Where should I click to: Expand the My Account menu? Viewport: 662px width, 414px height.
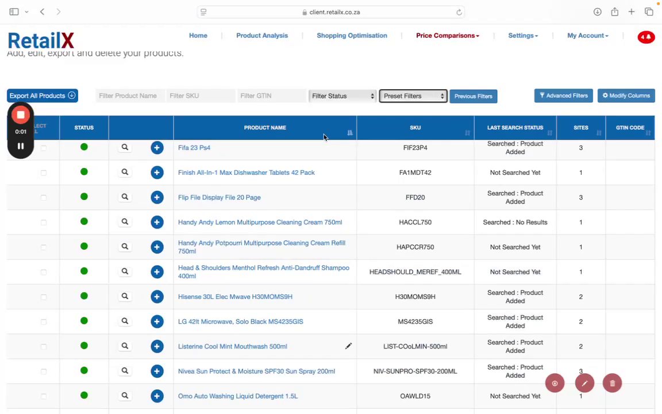pyautogui.click(x=588, y=36)
